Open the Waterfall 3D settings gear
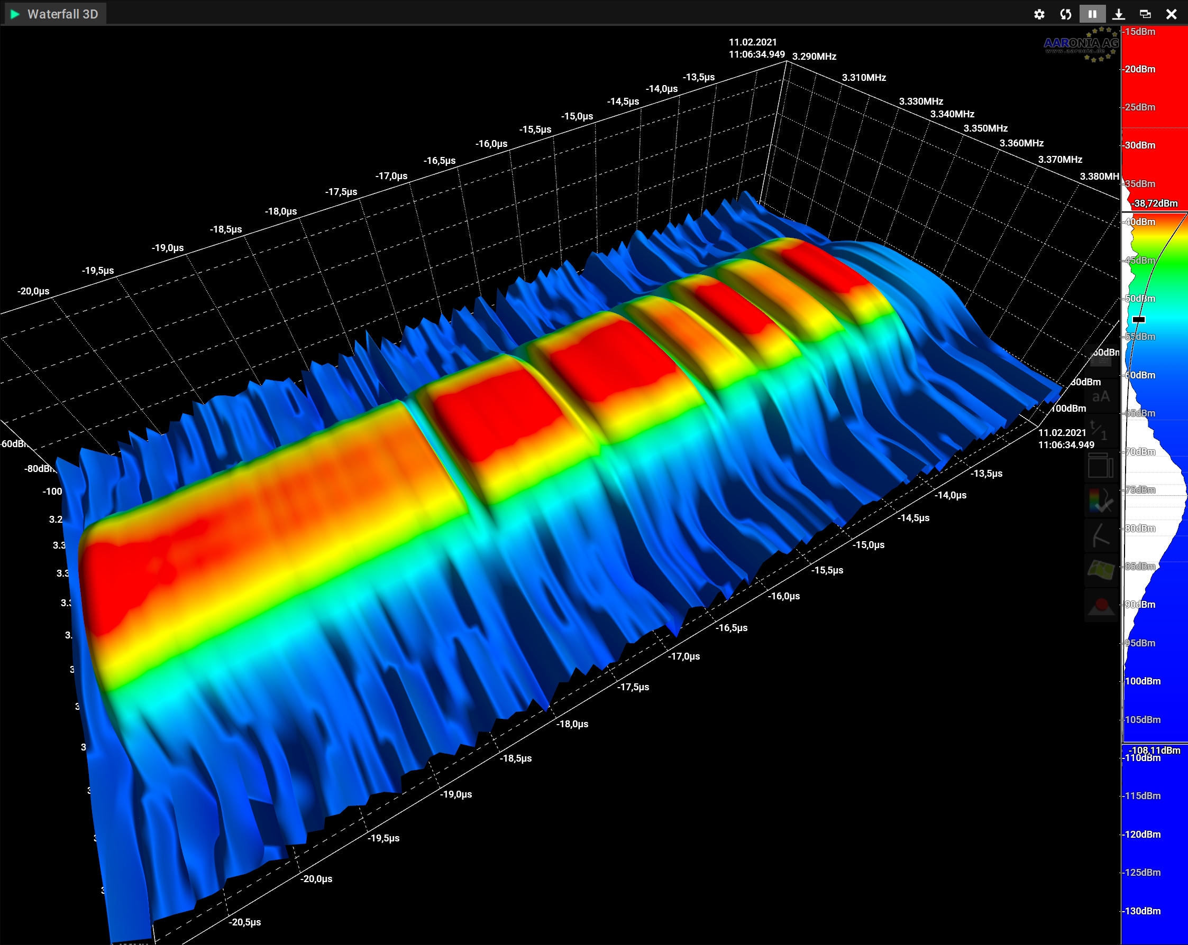Screen dimensions: 1188x945 (x=1039, y=14)
